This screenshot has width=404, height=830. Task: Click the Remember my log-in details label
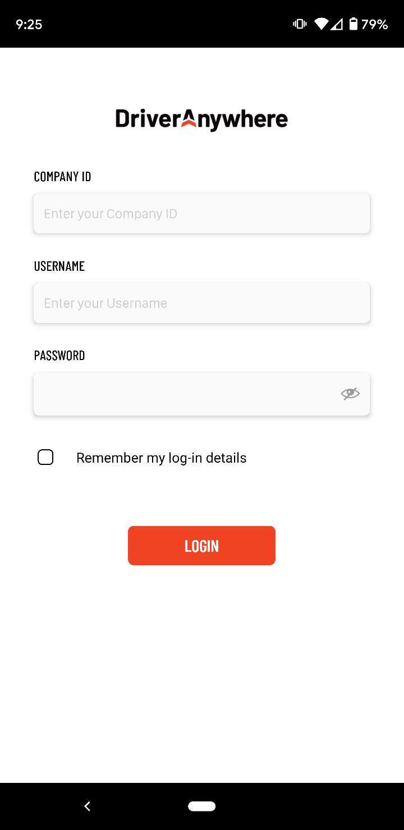click(161, 458)
